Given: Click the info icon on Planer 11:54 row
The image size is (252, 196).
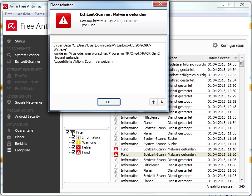Looking at the screenshot, I should (116, 123).
